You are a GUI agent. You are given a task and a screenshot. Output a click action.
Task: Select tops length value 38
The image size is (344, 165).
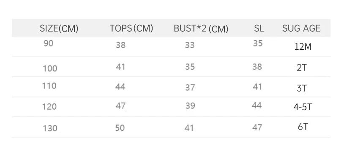[121, 45]
